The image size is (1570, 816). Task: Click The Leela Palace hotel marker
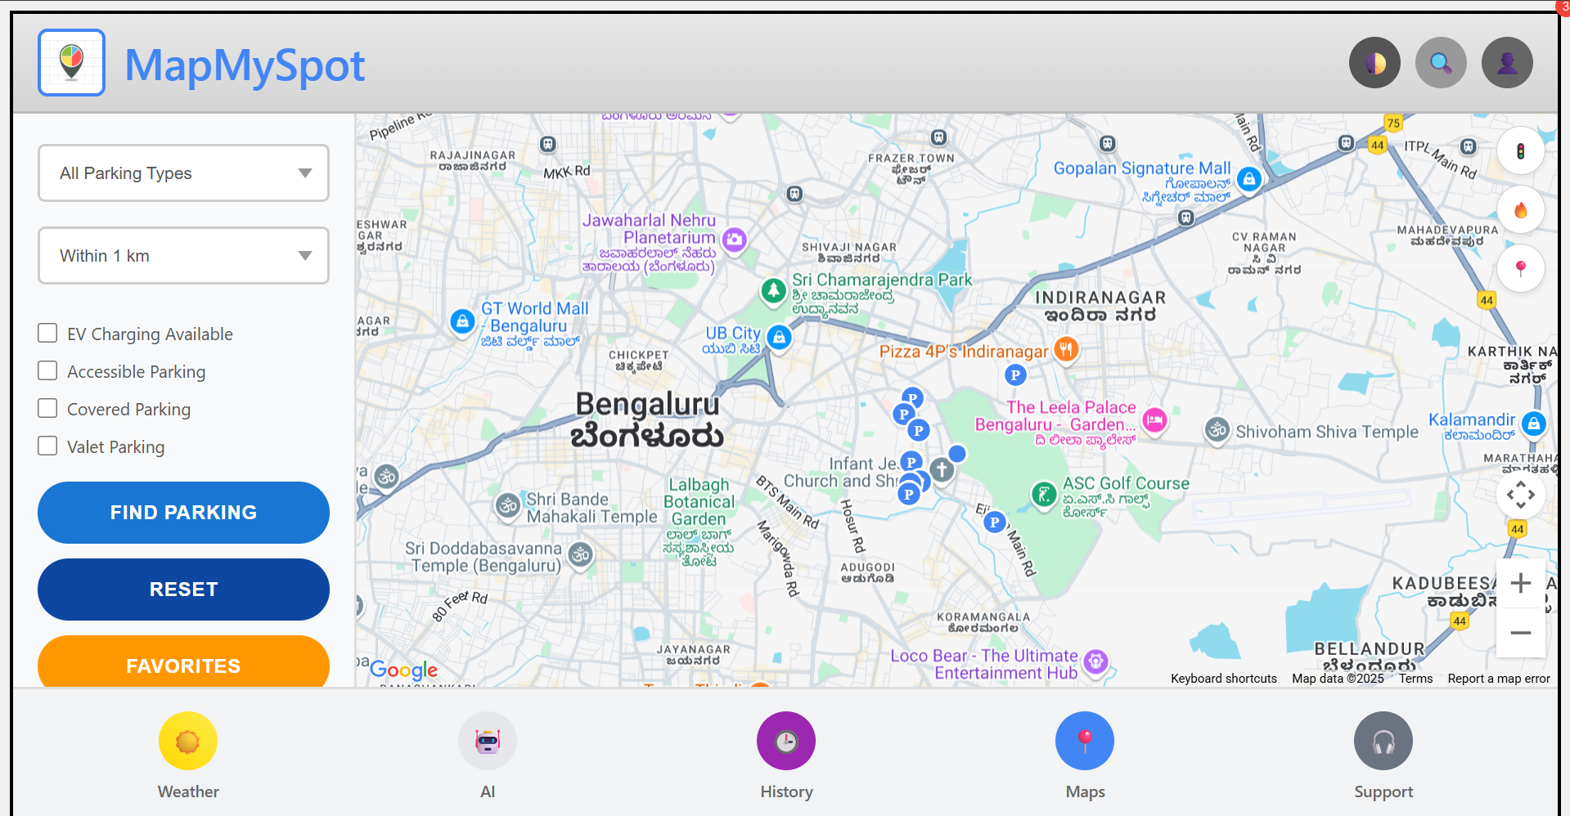click(1154, 420)
